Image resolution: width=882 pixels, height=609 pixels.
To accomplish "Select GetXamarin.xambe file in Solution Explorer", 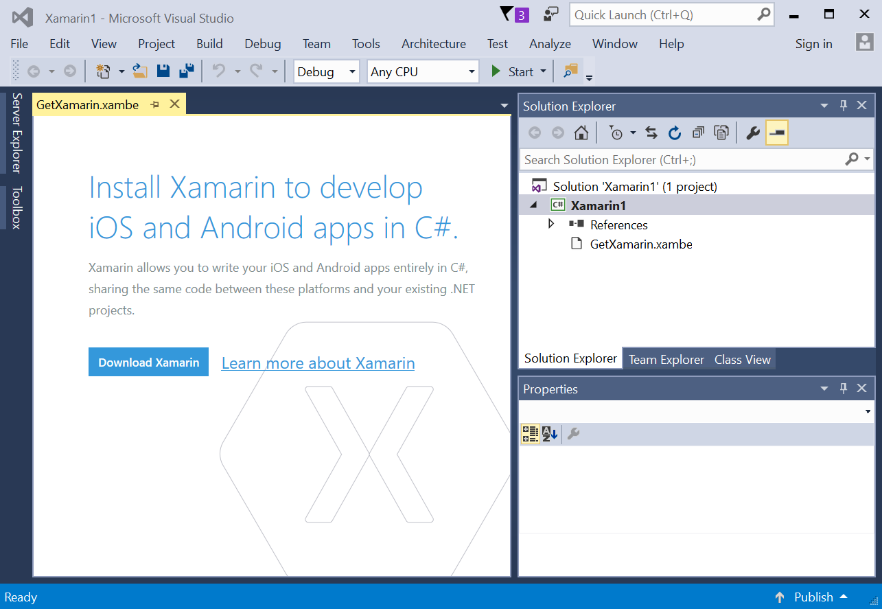I will [x=641, y=244].
